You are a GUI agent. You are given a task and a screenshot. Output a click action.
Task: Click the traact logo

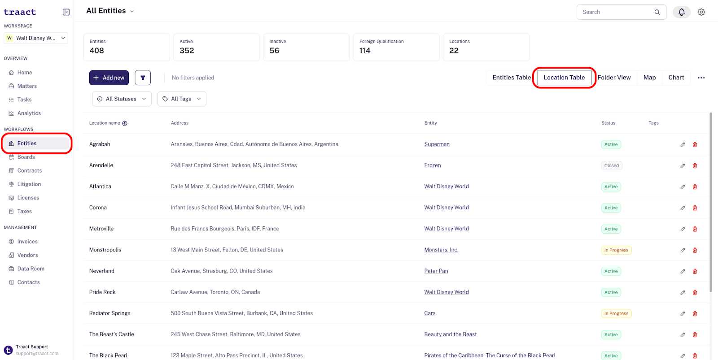coord(20,12)
